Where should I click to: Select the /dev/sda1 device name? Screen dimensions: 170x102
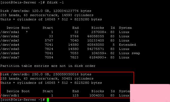point(10,32)
